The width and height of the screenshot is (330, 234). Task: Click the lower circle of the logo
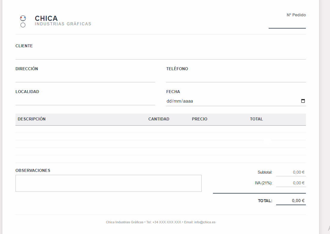coord(23,25)
